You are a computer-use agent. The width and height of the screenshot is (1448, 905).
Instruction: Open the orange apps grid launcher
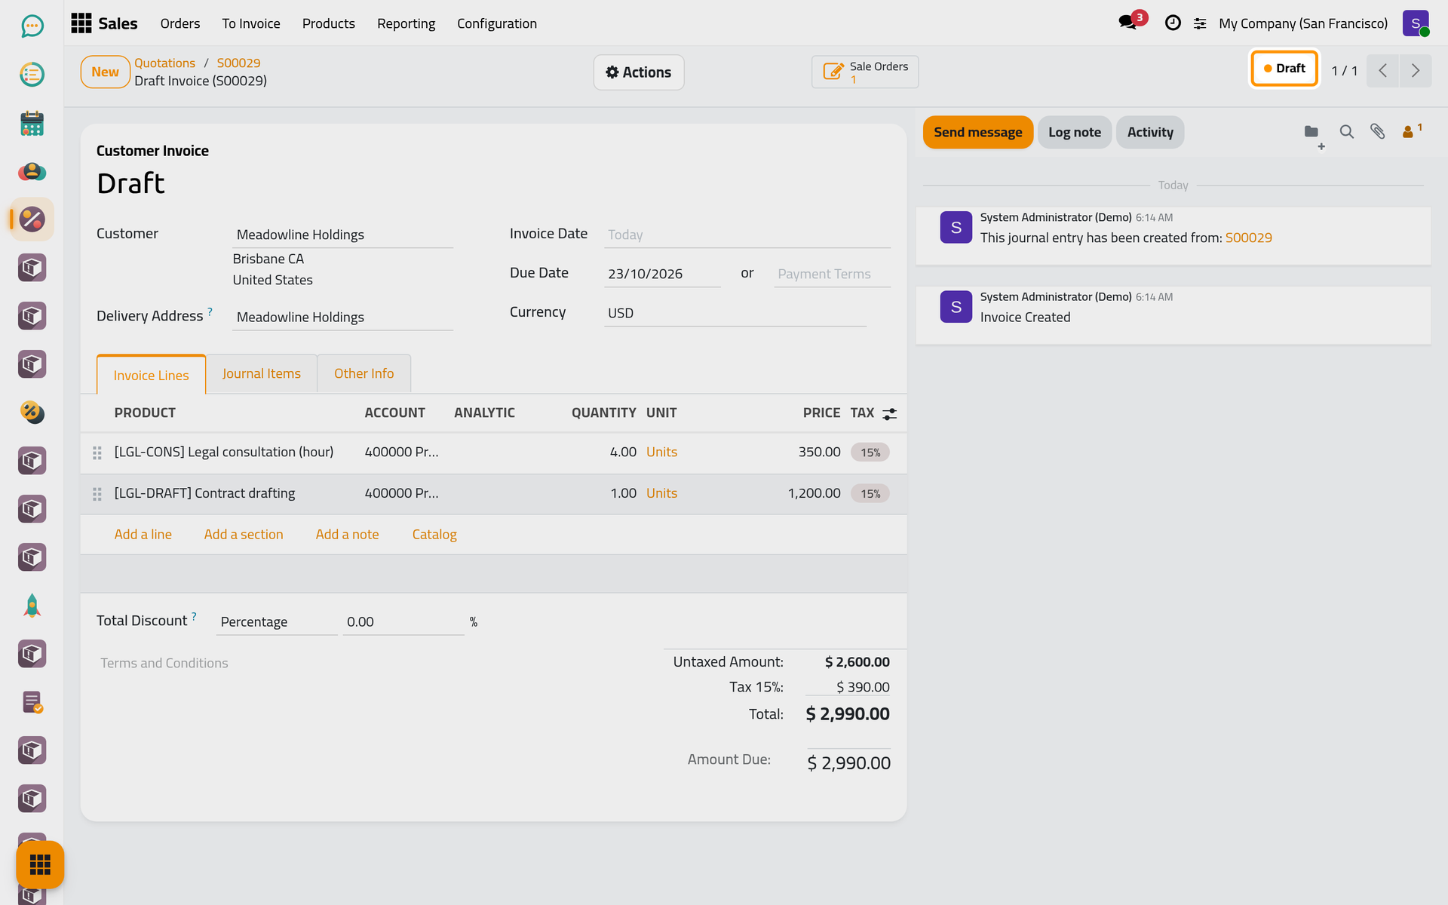point(40,864)
